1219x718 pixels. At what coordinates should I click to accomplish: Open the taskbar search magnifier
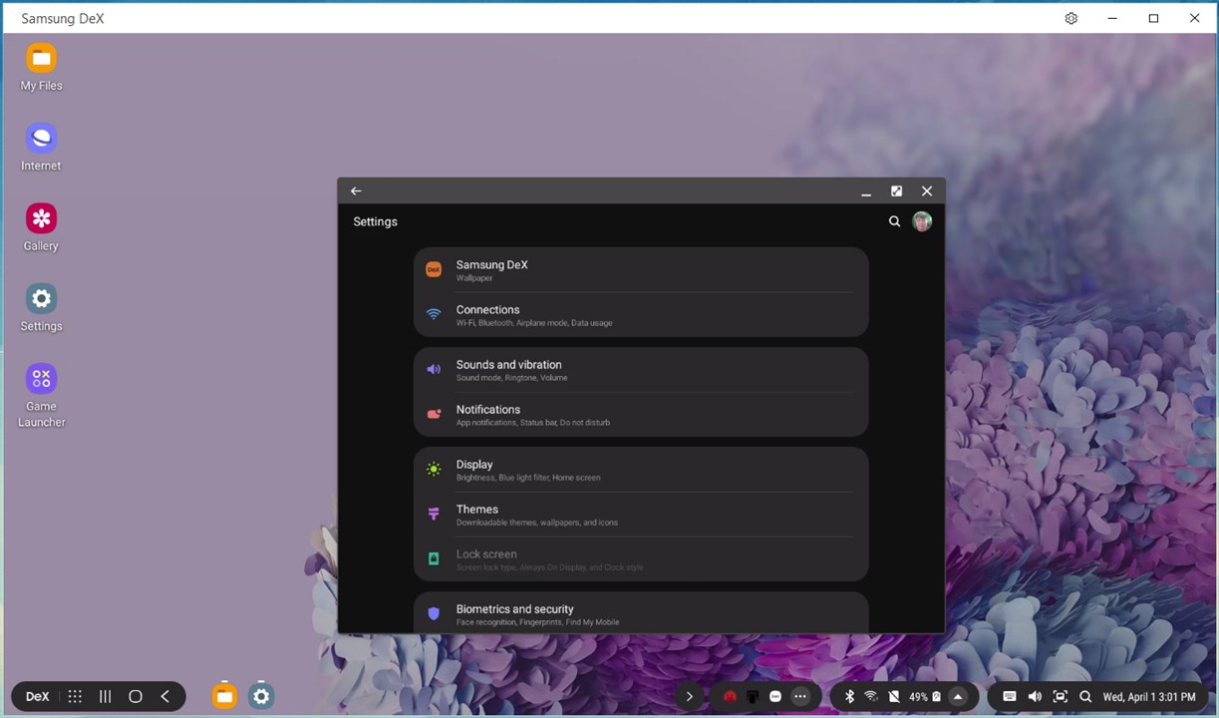click(x=1085, y=697)
